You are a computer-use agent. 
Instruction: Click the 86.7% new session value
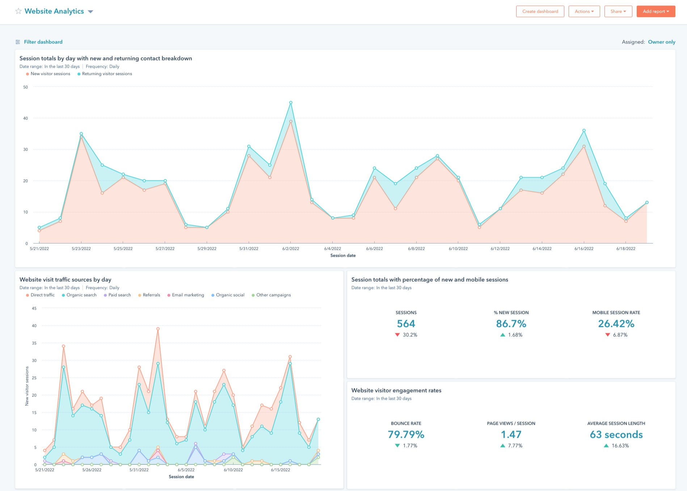point(511,324)
